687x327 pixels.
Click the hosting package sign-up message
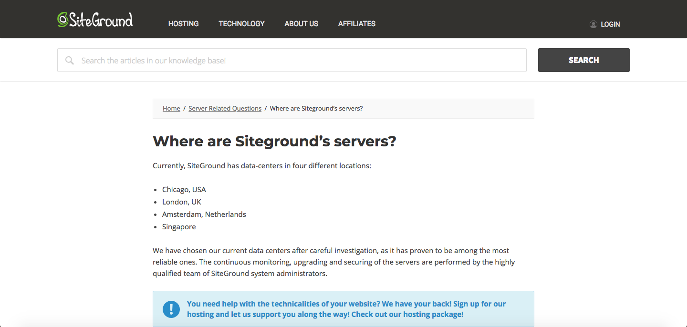[x=347, y=309]
